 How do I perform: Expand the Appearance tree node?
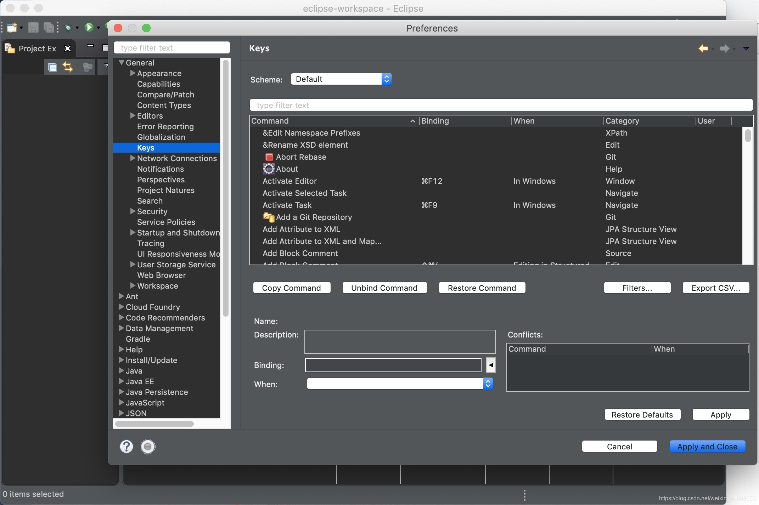point(133,73)
